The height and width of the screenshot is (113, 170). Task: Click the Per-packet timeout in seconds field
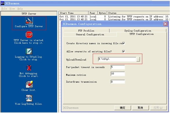tap(118, 67)
